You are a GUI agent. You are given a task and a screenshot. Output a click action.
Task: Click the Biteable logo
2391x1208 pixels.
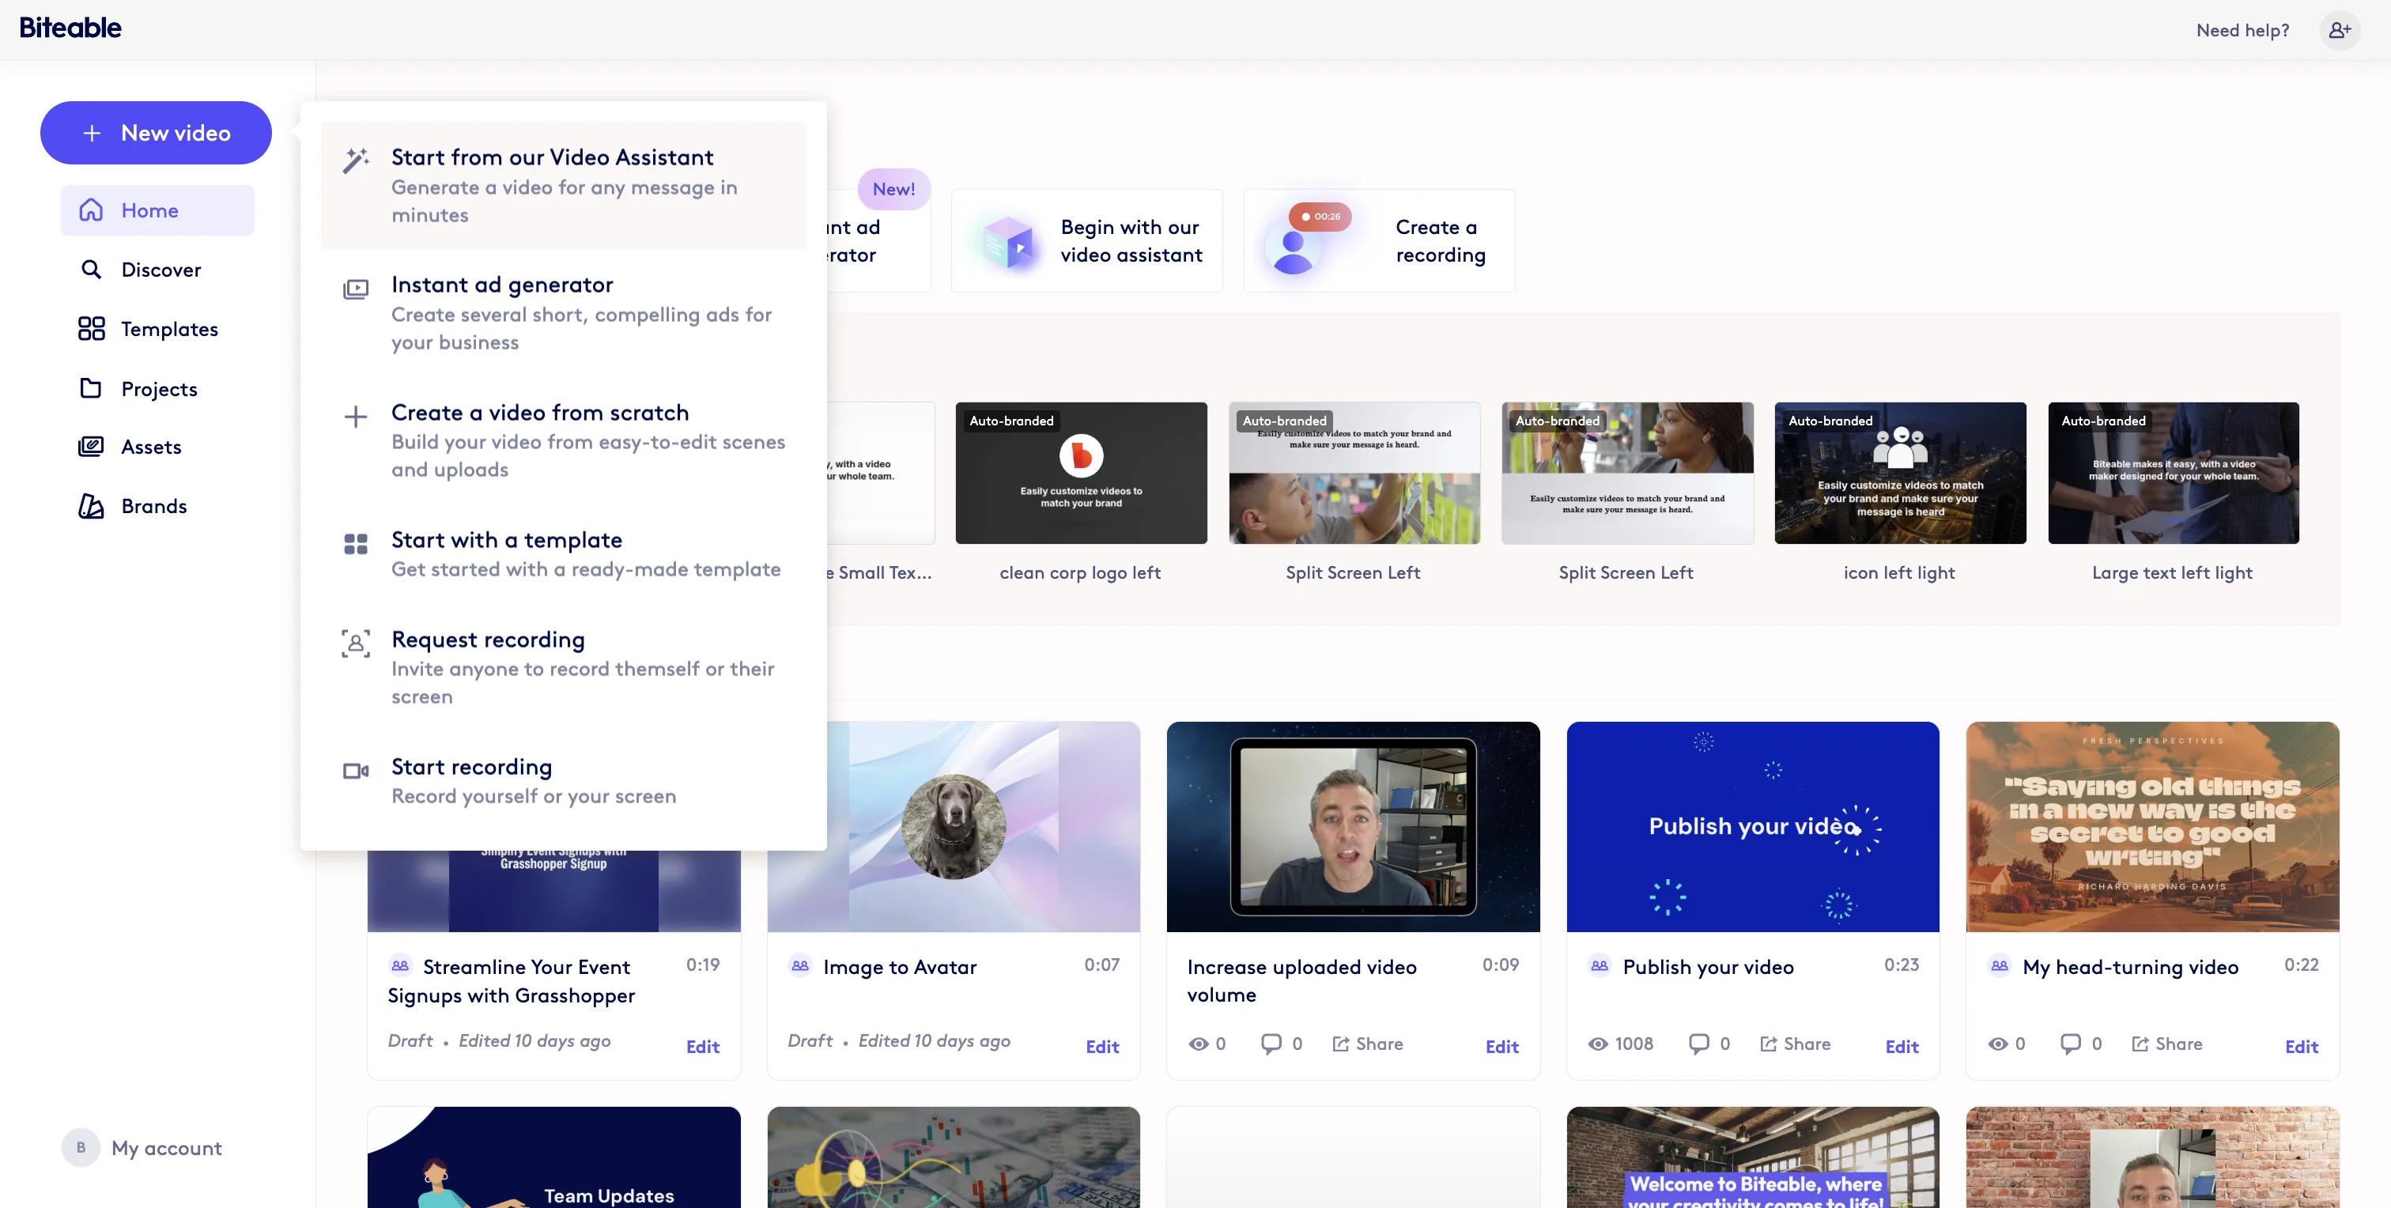[71, 27]
